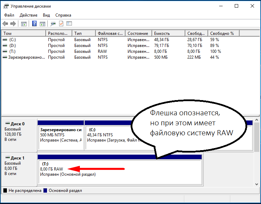Sort by the Емкость column header
The image size is (261, 204).
(x=168, y=33)
